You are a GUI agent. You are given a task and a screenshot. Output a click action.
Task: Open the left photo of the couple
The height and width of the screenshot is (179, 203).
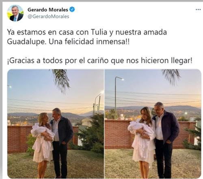(56, 124)
